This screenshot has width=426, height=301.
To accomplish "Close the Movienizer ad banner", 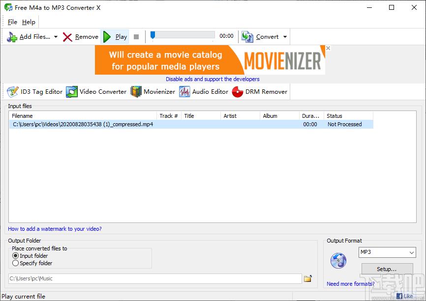I will [x=328, y=48].
